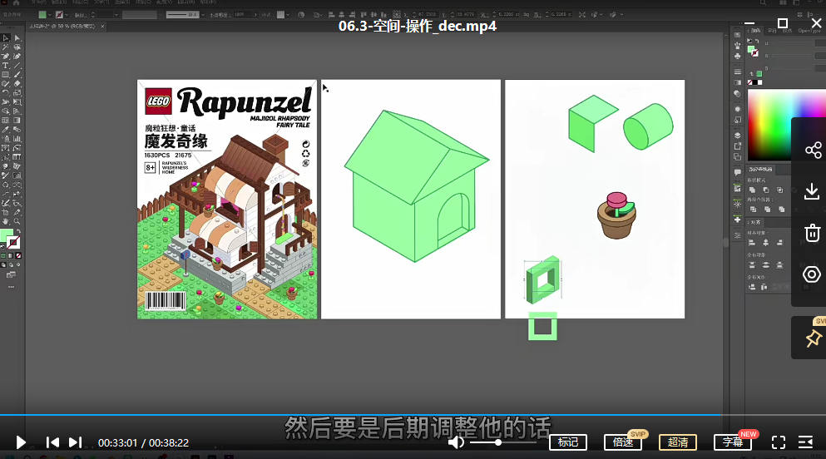826x459 pixels.
Task: Download the video using the download icon
Action: (813, 191)
